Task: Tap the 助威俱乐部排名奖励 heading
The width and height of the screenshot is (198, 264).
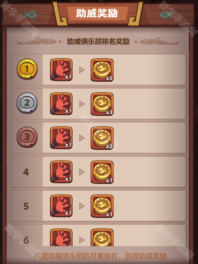Action: [x=98, y=42]
